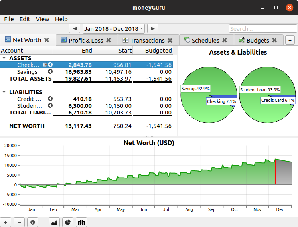Switch to the Budgets tab
This screenshot has height=227, width=298.
click(258, 41)
